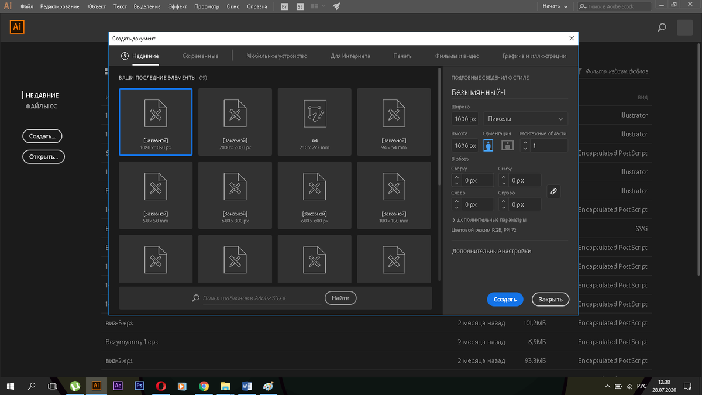This screenshot has width=702, height=395.
Task: Open Windows taskbar search
Action: [32, 386]
